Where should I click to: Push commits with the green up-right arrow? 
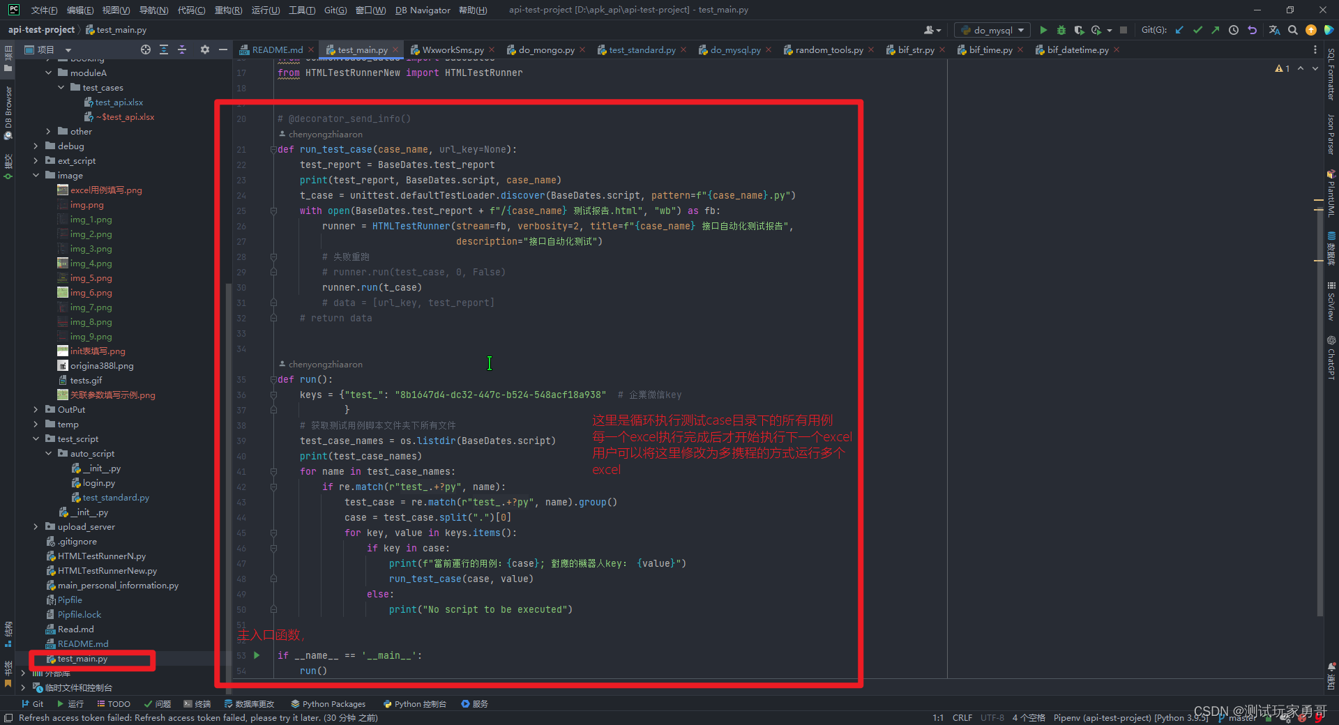pos(1216,30)
